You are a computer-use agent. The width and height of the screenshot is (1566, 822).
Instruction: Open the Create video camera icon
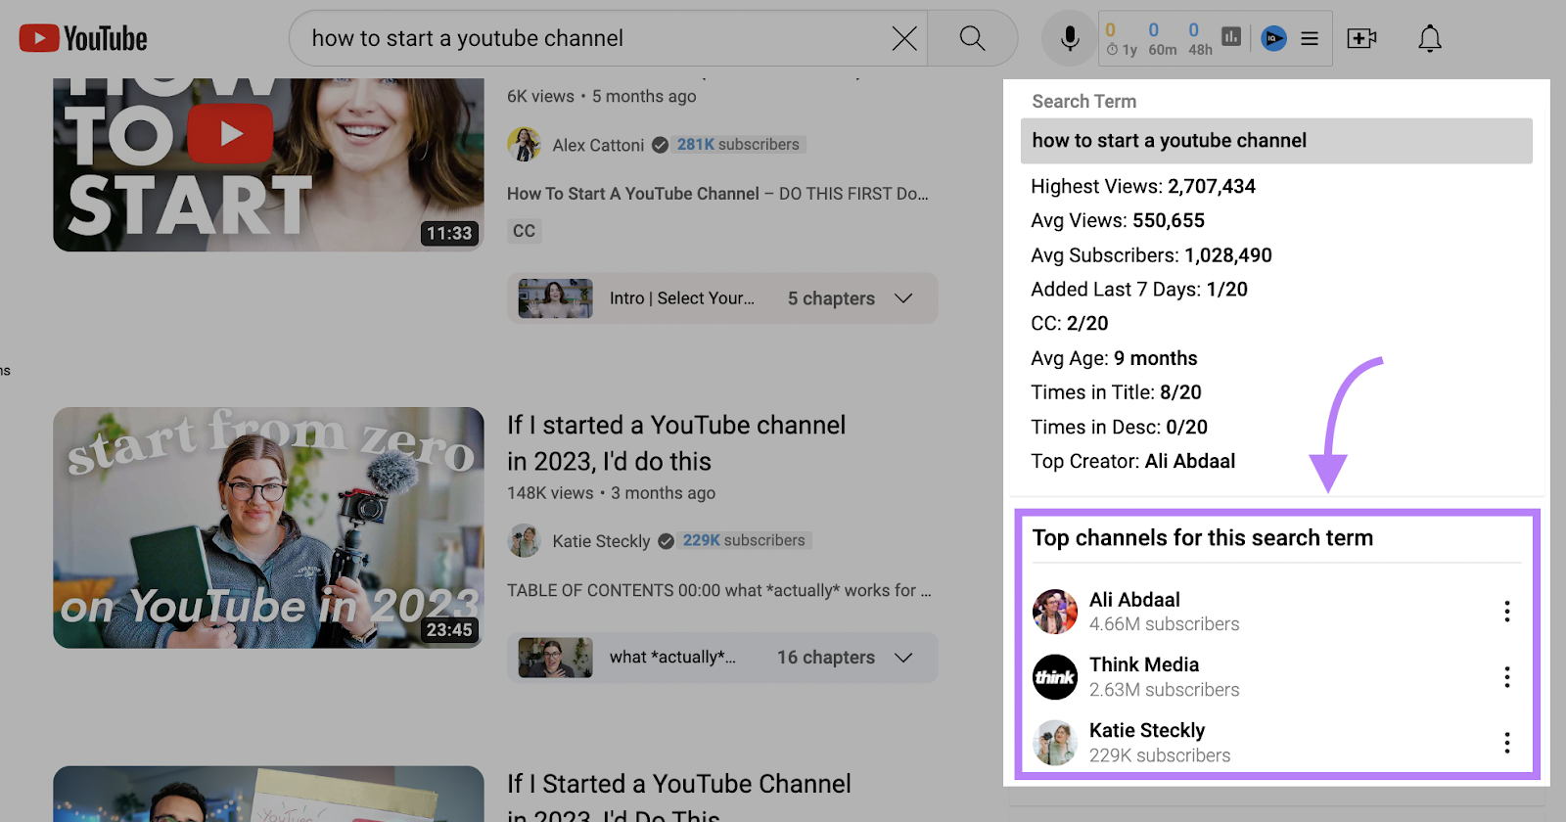[x=1361, y=38]
